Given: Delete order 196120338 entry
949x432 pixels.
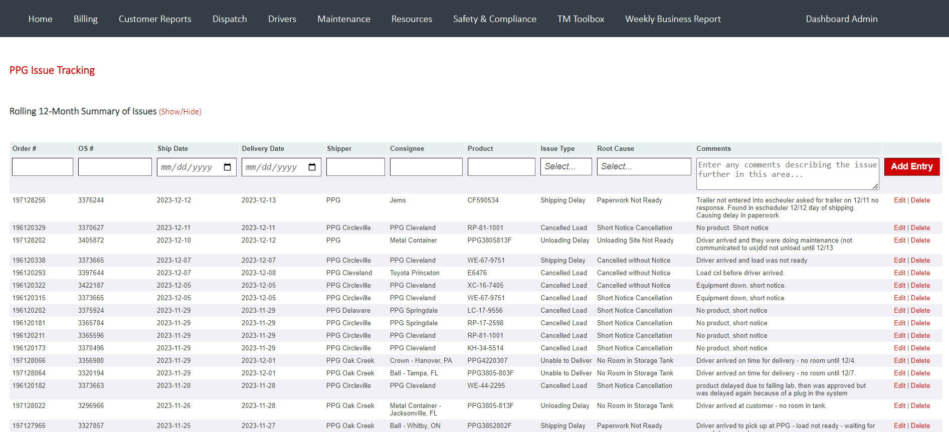Looking at the screenshot, I should 920,260.
